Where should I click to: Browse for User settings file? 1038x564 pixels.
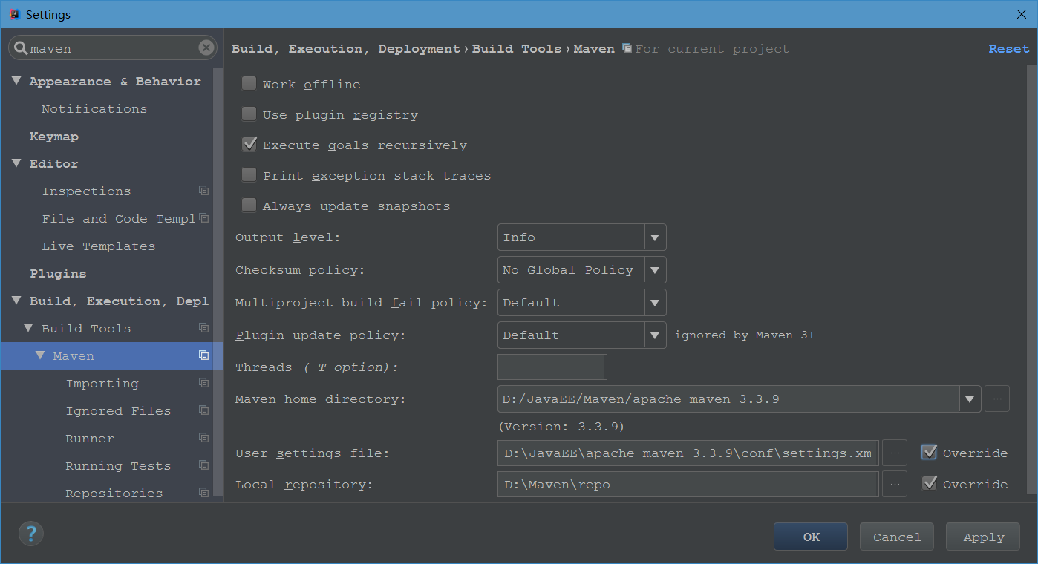coord(895,453)
